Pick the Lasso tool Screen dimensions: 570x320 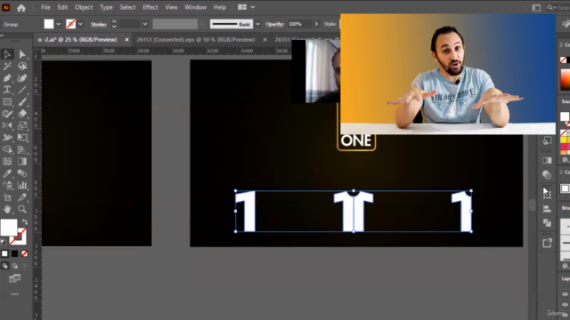pos(22,66)
